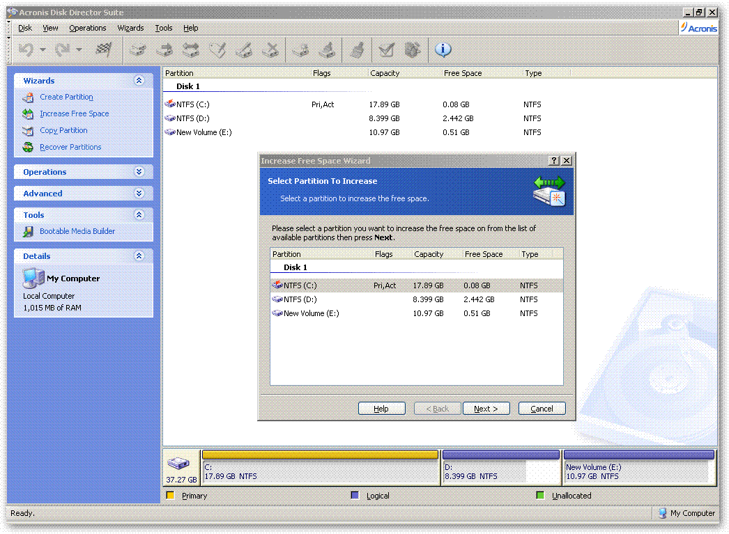
Task: Click the Copy Partition wizard link
Action: [63, 130]
